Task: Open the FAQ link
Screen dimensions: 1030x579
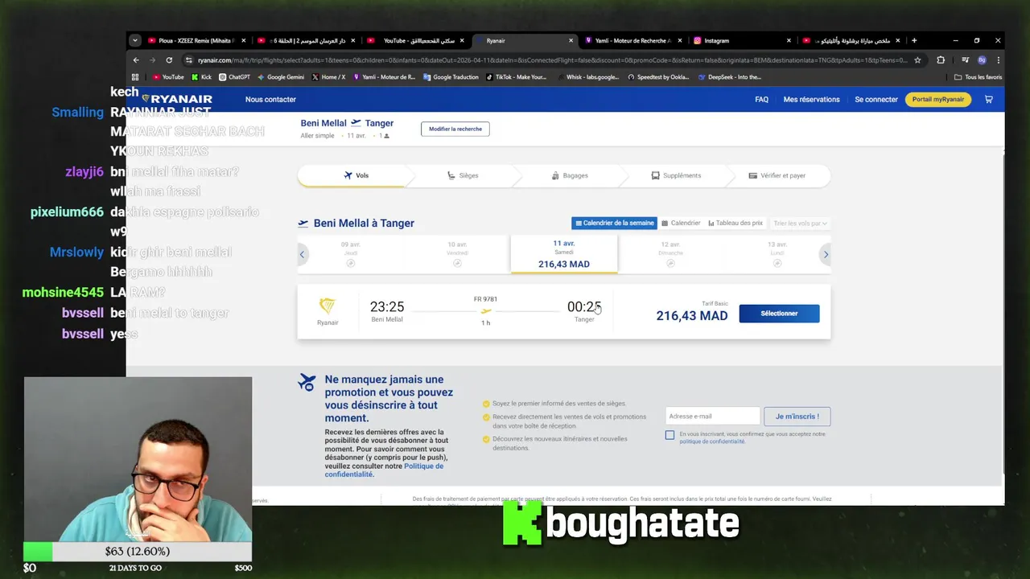Action: point(761,100)
